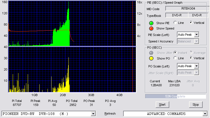
Task: Click the second DVD-R Book field
Action: (198, 15)
